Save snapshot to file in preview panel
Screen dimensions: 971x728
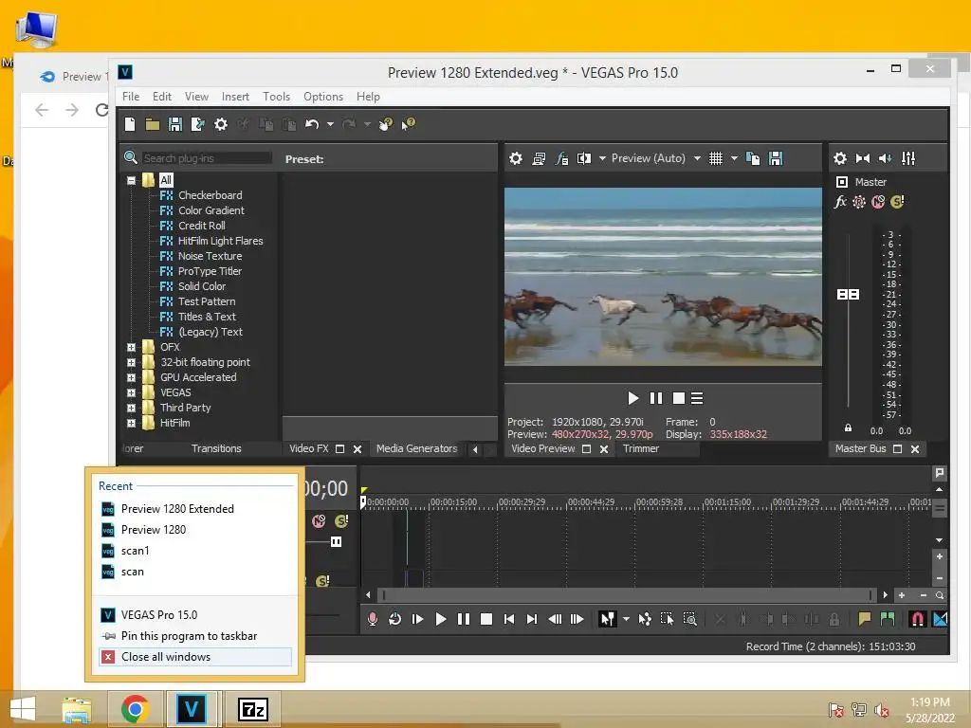click(x=775, y=158)
